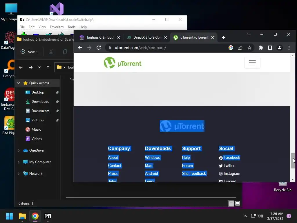This screenshot has height=223, width=297.
Task: Click the scrollbar down arrow in Chrome
Action: (293, 179)
